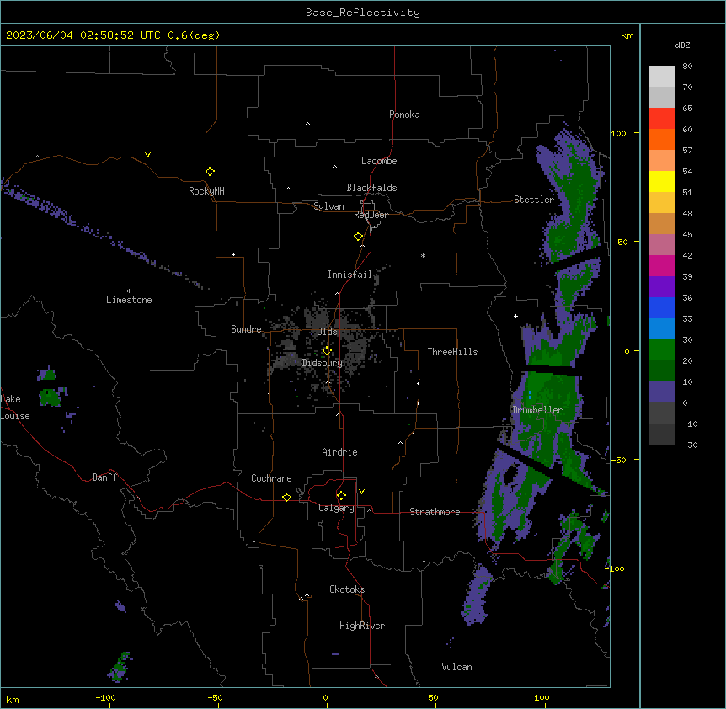Select the -50 tick label on the right axis
The image size is (726, 709).
click(x=618, y=460)
